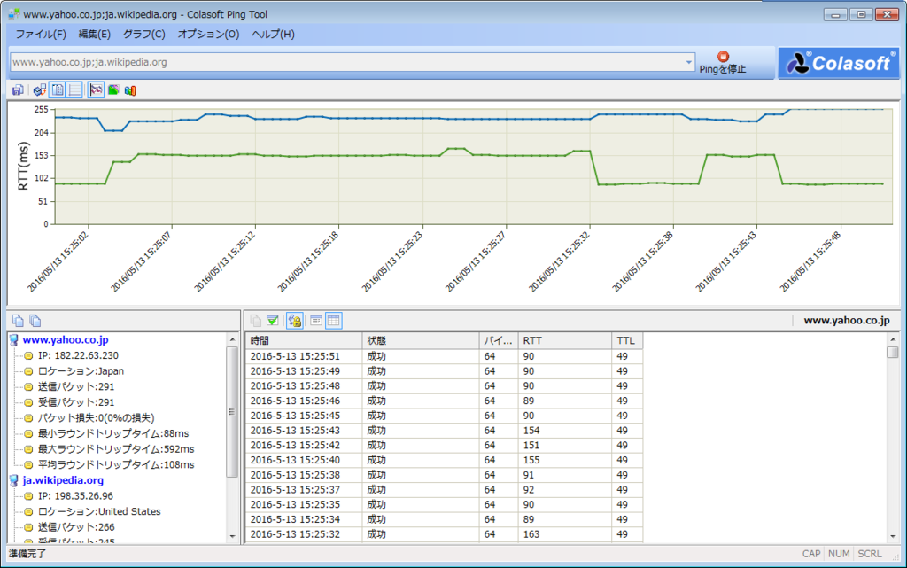Open the オプション(O) menu

coord(208,35)
